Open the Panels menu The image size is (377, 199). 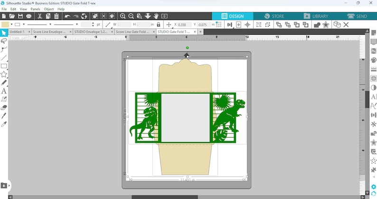[35, 9]
